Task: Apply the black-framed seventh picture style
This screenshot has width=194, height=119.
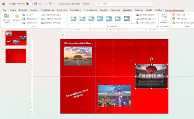Action: (x=127, y=19)
